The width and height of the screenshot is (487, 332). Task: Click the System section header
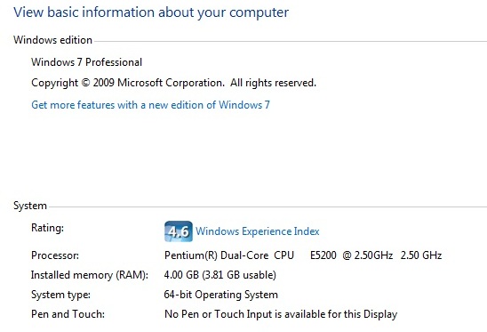[x=30, y=206]
